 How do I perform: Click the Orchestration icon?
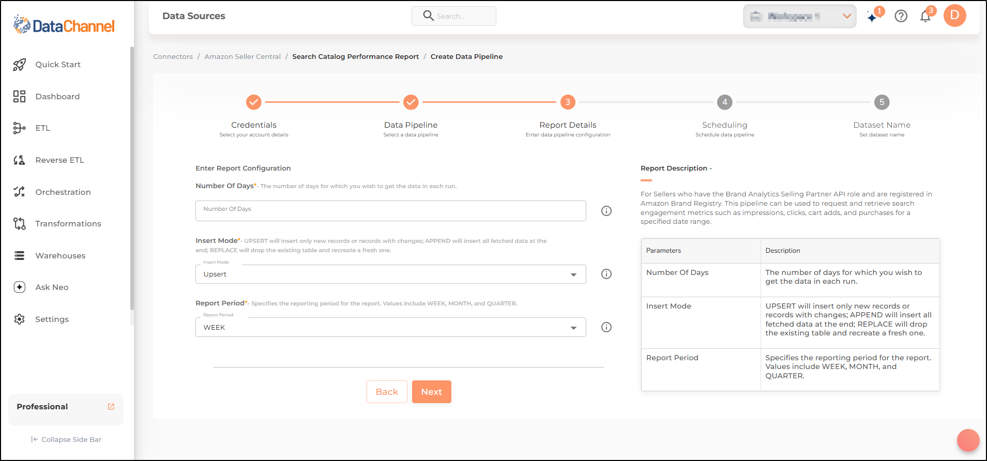(20, 192)
